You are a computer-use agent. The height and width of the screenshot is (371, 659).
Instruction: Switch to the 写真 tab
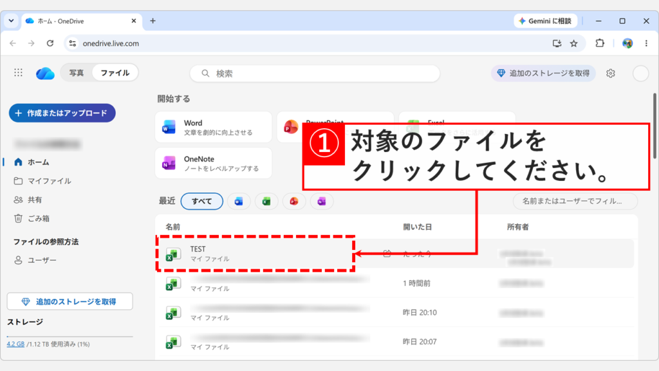[77, 73]
